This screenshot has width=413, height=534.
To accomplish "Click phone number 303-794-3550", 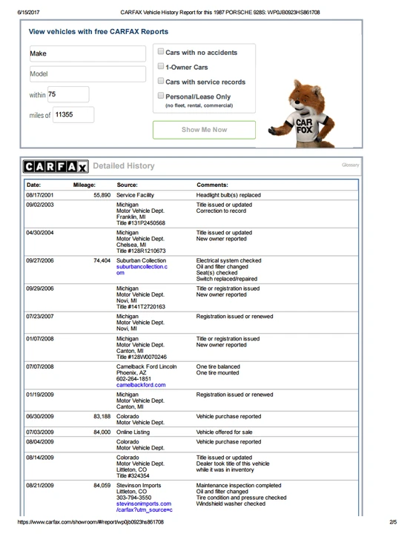I will tap(133, 498).
